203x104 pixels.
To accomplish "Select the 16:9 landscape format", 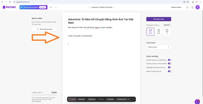I will tap(150, 32).
